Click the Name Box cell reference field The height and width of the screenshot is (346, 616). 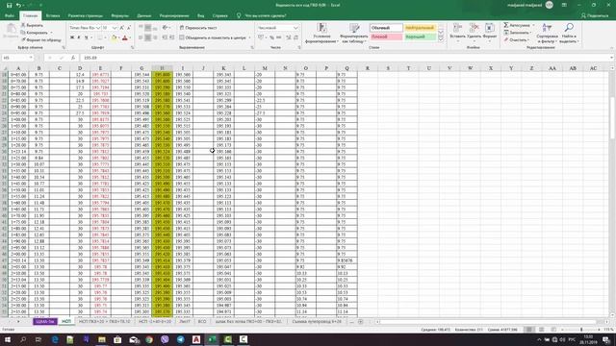point(17,58)
